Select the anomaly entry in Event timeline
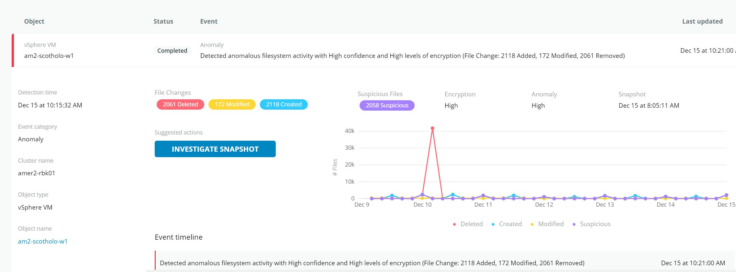Image resolution: width=736 pixels, height=272 pixels. coord(372,263)
